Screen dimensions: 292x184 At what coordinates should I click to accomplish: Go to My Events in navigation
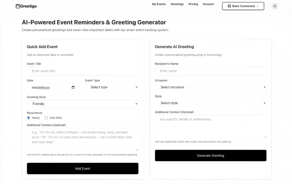pos(159,4)
